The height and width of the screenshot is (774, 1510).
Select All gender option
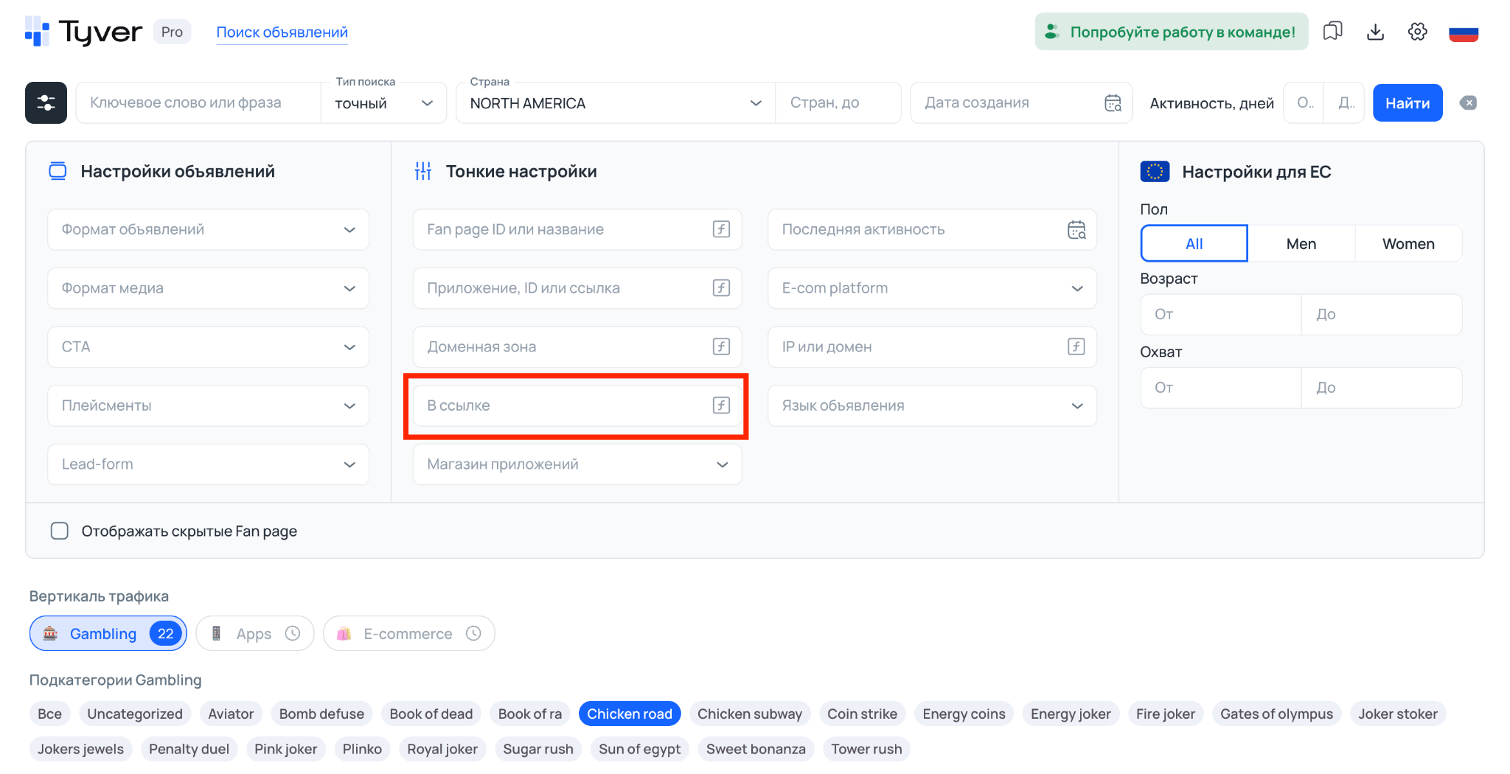tap(1194, 243)
